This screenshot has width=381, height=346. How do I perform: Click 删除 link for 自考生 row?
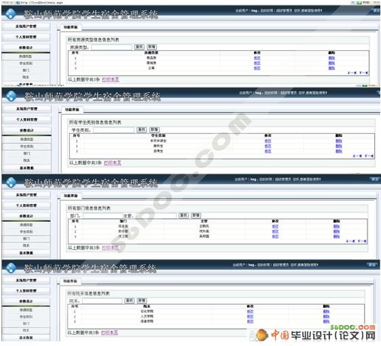339,151
